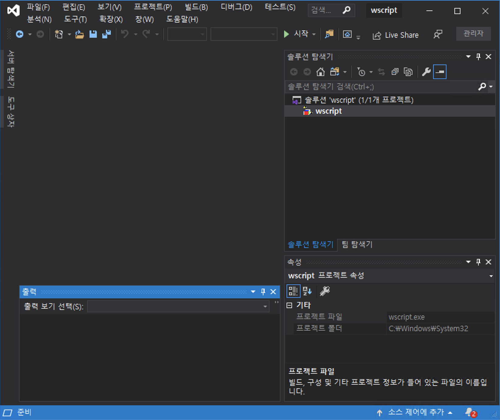Open the 디버그(D) menu
500x420 pixels.
pos(236,7)
